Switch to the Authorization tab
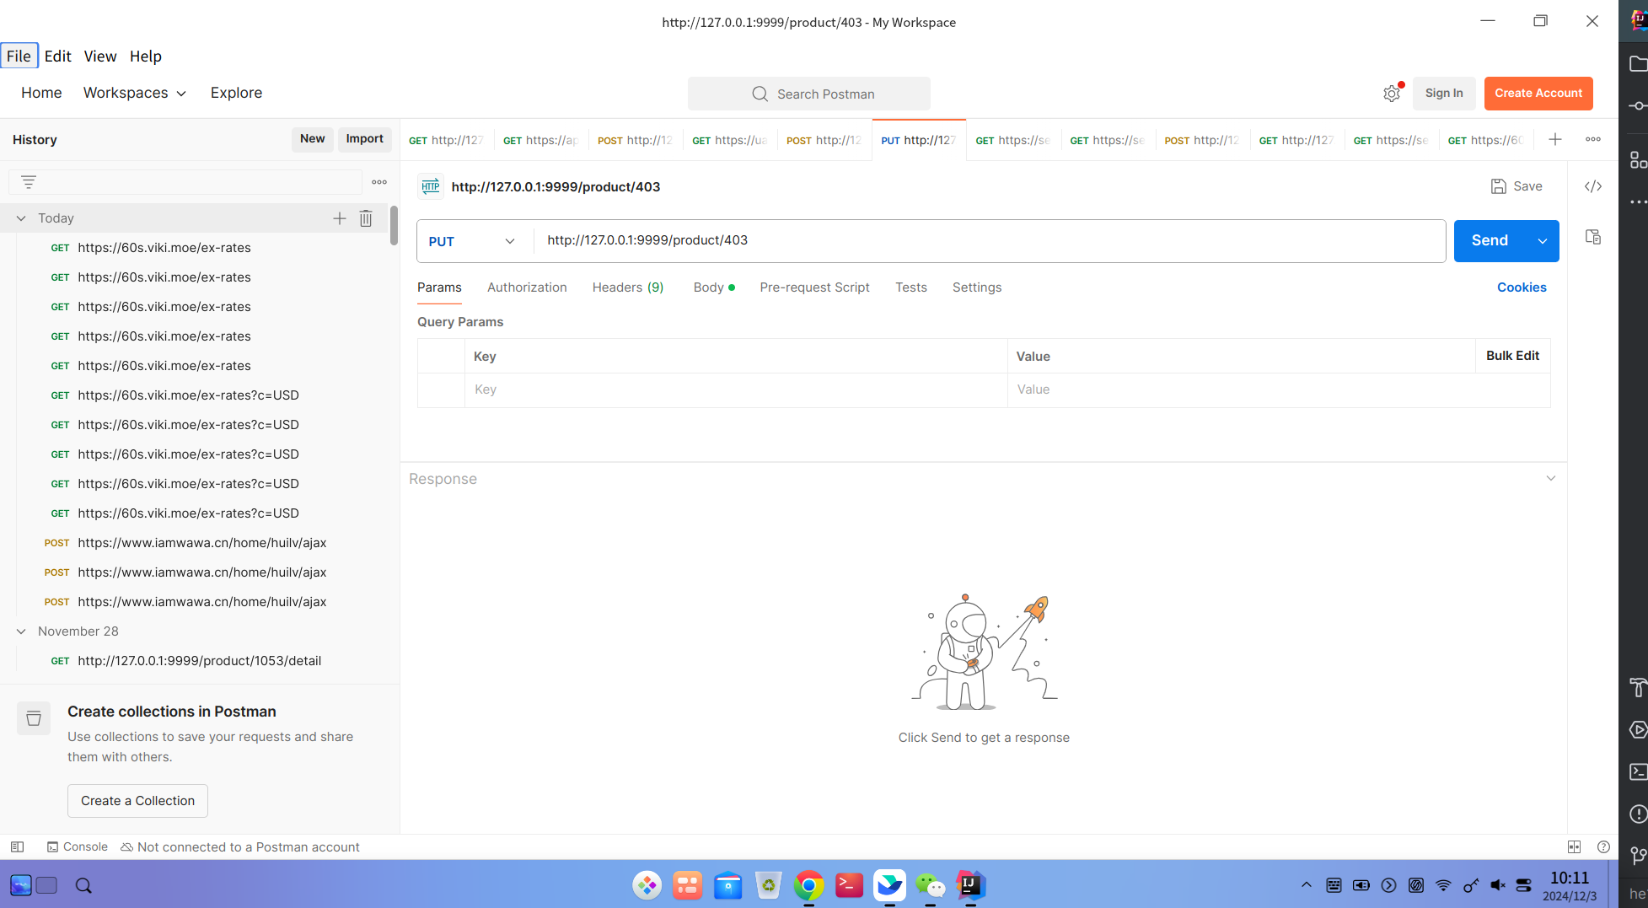The image size is (1648, 908). coord(527,287)
